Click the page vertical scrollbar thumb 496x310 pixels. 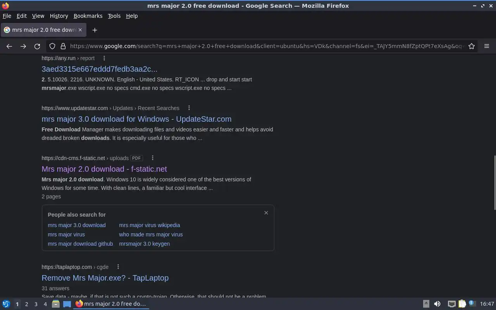(494, 183)
